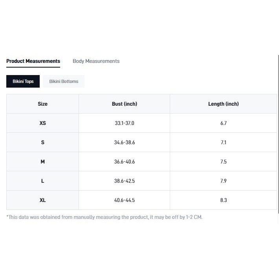Select the Product Measurements tab
This screenshot has width=279, height=279.
click(33, 61)
